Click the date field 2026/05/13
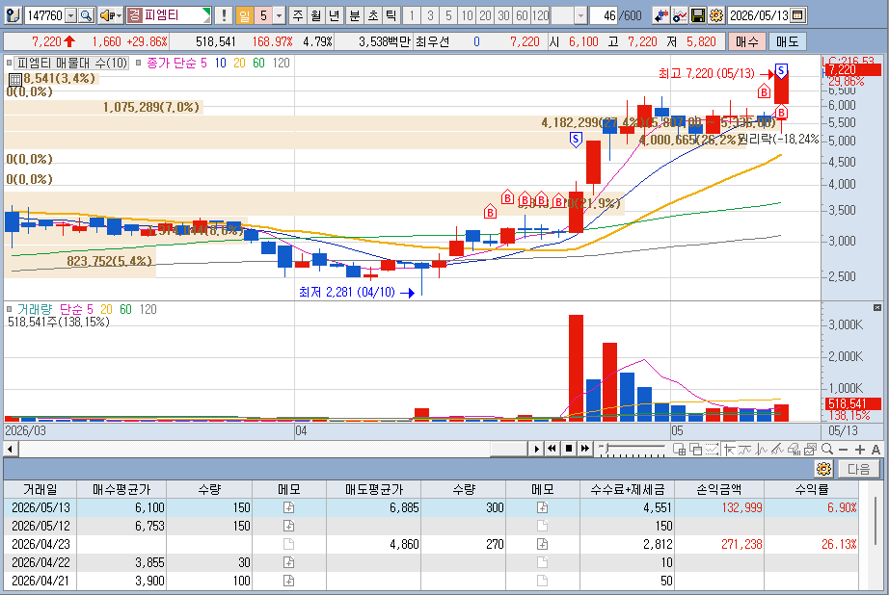 point(759,15)
